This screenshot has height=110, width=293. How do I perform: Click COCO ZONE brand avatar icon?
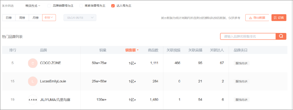coord(33,63)
